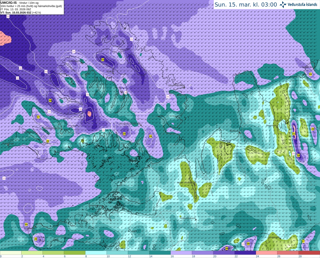Select the 8–10 m/s pale cyan legend swatch
This screenshot has width=320, height=258.
tap(96, 253)
